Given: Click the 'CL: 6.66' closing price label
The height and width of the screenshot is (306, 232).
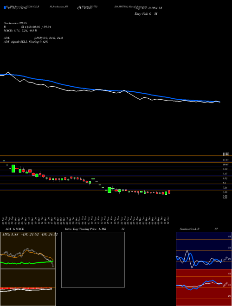Looking at the screenshot, I should [x=84, y=9].
